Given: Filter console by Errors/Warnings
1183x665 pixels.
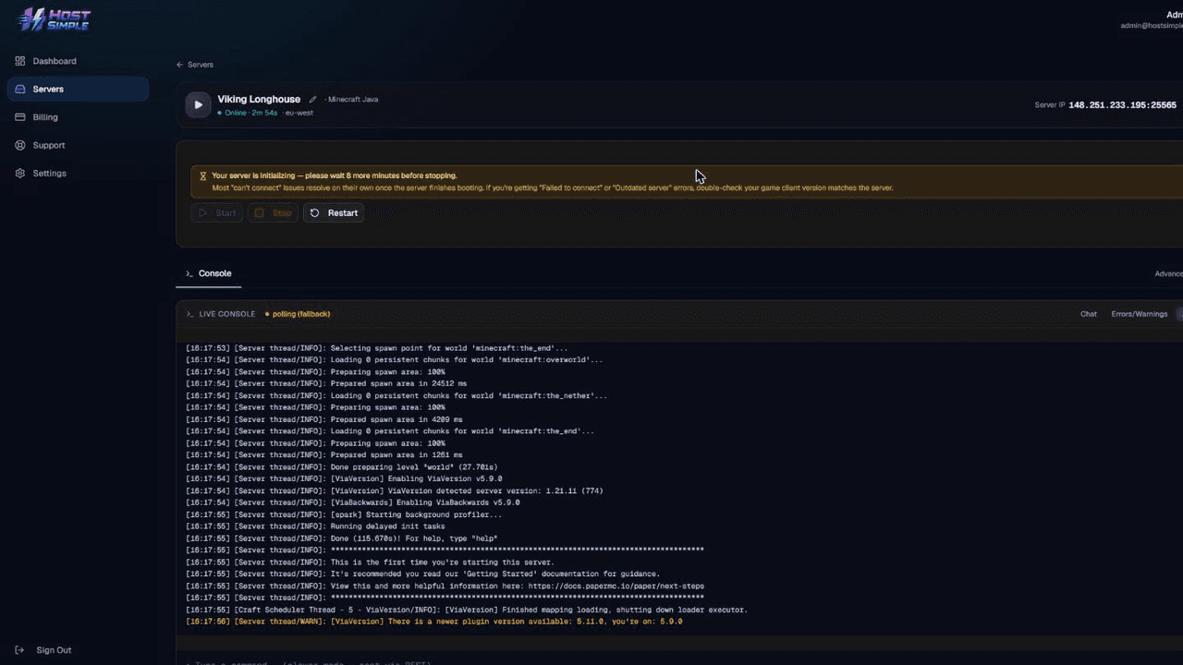Looking at the screenshot, I should click(x=1139, y=314).
